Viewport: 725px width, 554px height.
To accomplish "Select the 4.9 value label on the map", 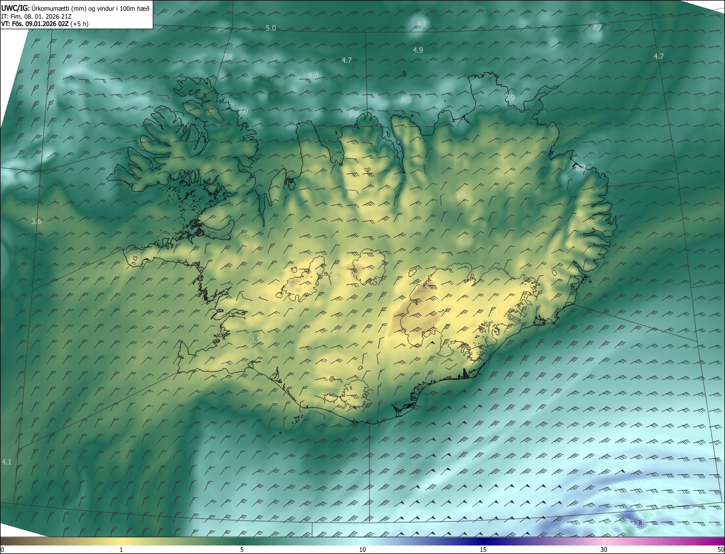I will click(x=418, y=50).
